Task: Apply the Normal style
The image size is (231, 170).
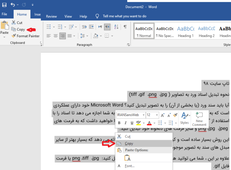Action: click(144, 31)
